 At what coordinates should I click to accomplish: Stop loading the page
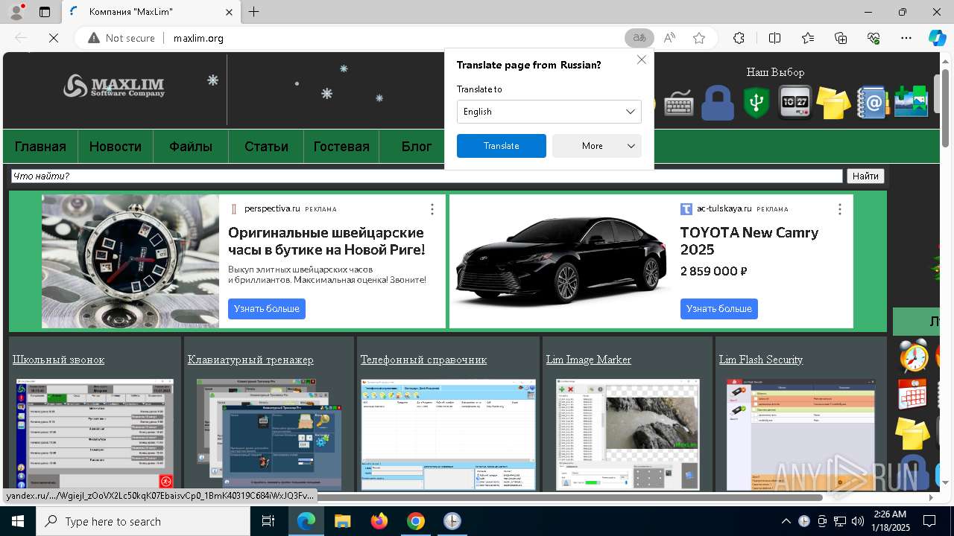53,38
